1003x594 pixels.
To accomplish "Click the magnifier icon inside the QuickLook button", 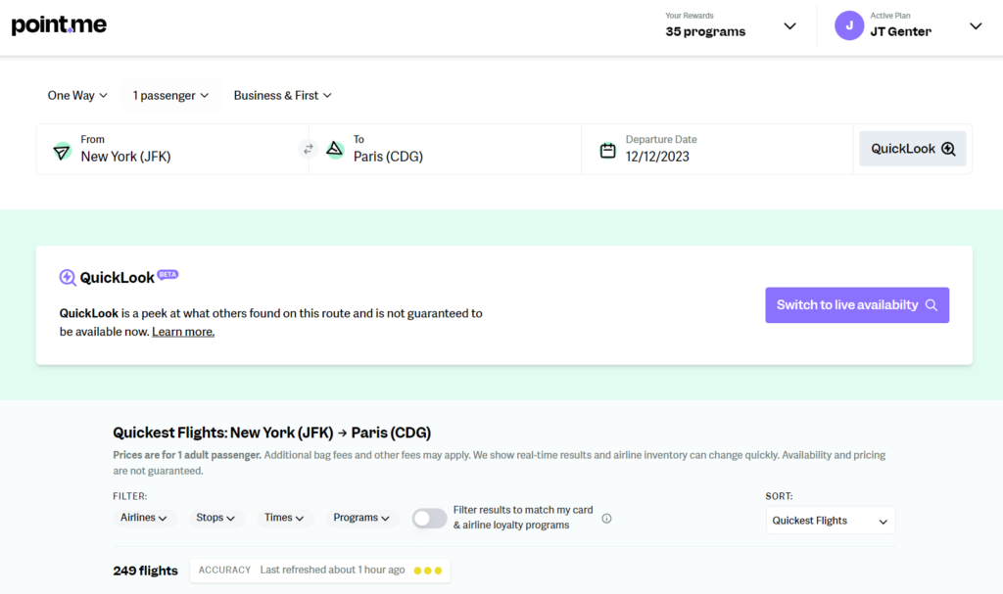I will point(947,148).
